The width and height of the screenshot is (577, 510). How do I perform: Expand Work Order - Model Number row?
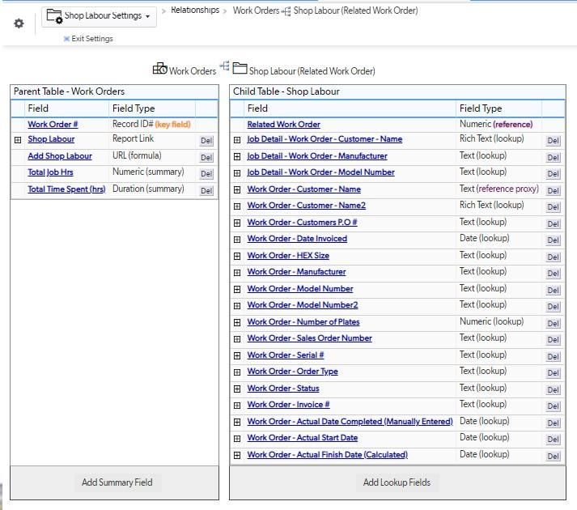coord(237,289)
